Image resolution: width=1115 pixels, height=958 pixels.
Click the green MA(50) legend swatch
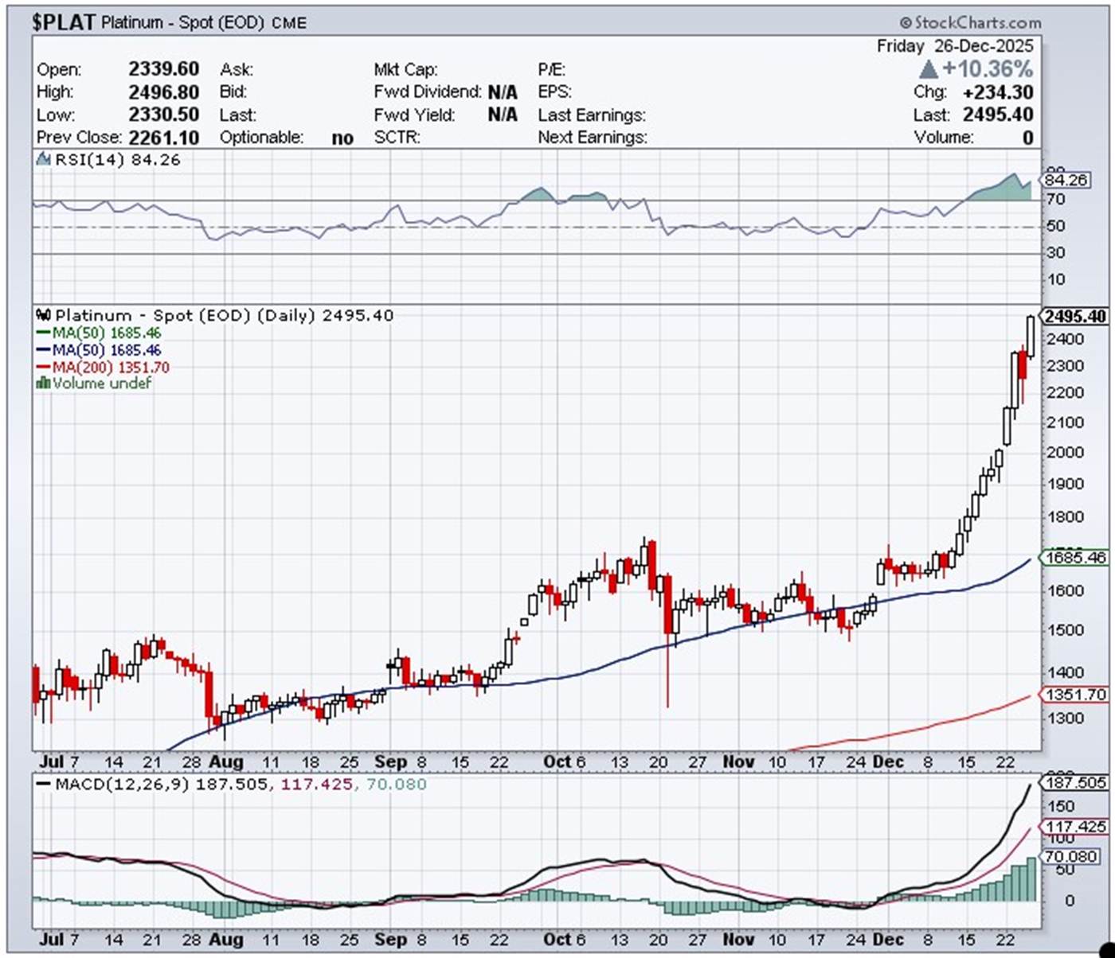click(x=44, y=333)
